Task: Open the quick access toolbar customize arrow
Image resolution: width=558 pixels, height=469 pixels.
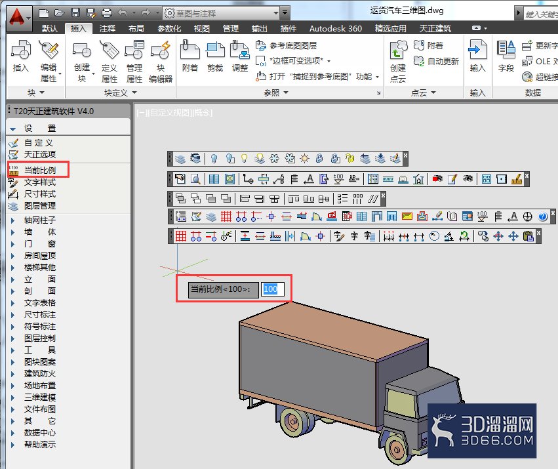Action: tap(285, 13)
